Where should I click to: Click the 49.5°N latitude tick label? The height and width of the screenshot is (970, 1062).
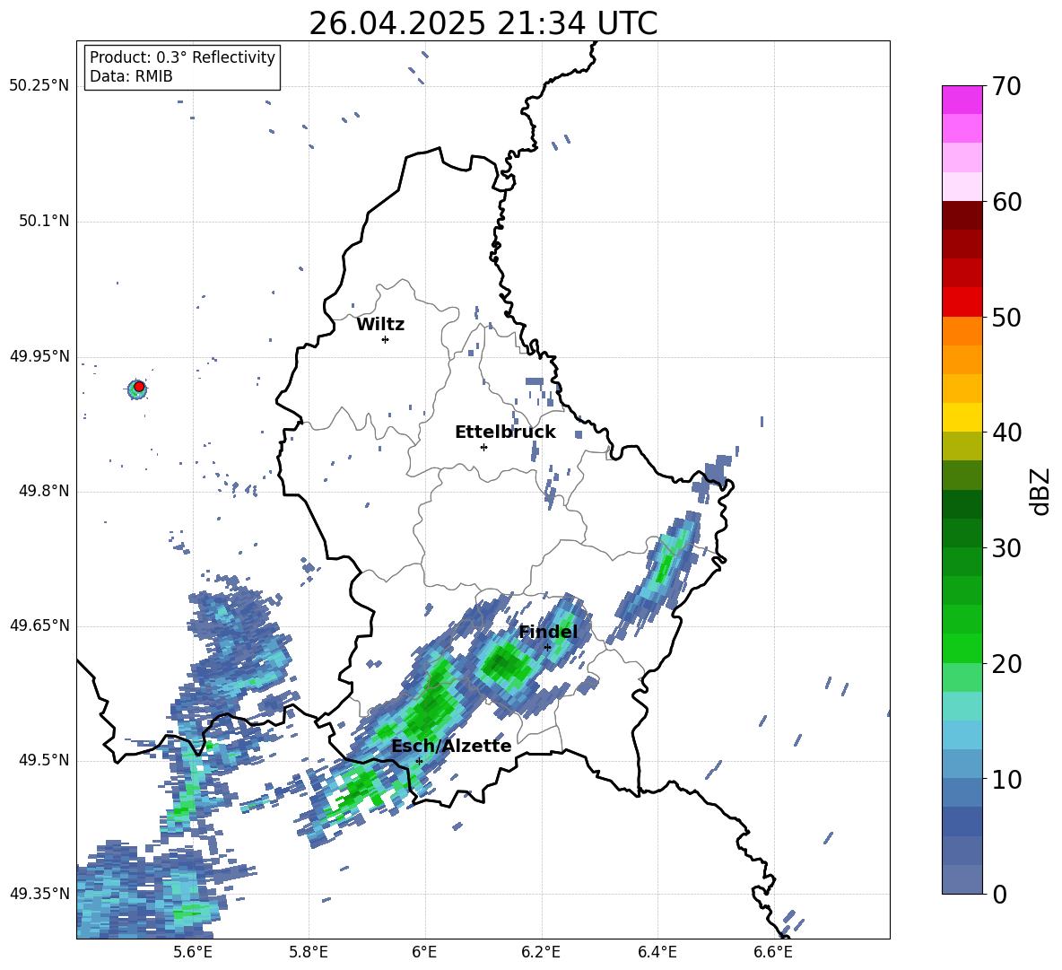44,760
